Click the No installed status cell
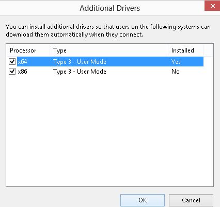The height and width of the screenshot is (207, 220). [x=176, y=72]
